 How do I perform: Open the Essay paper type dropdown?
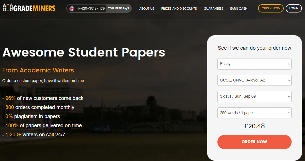point(254,64)
